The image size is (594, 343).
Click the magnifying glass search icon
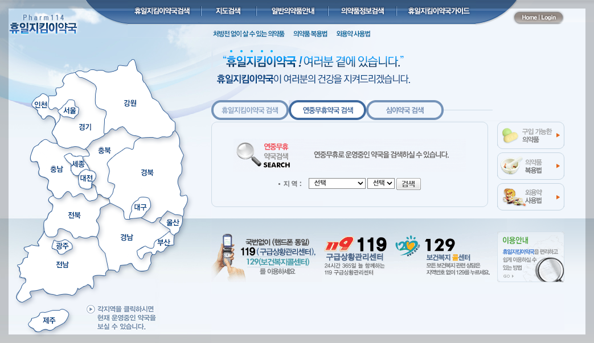tap(248, 154)
